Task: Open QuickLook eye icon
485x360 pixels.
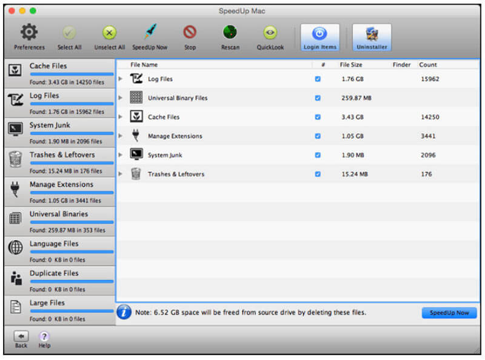Action: tap(270, 33)
